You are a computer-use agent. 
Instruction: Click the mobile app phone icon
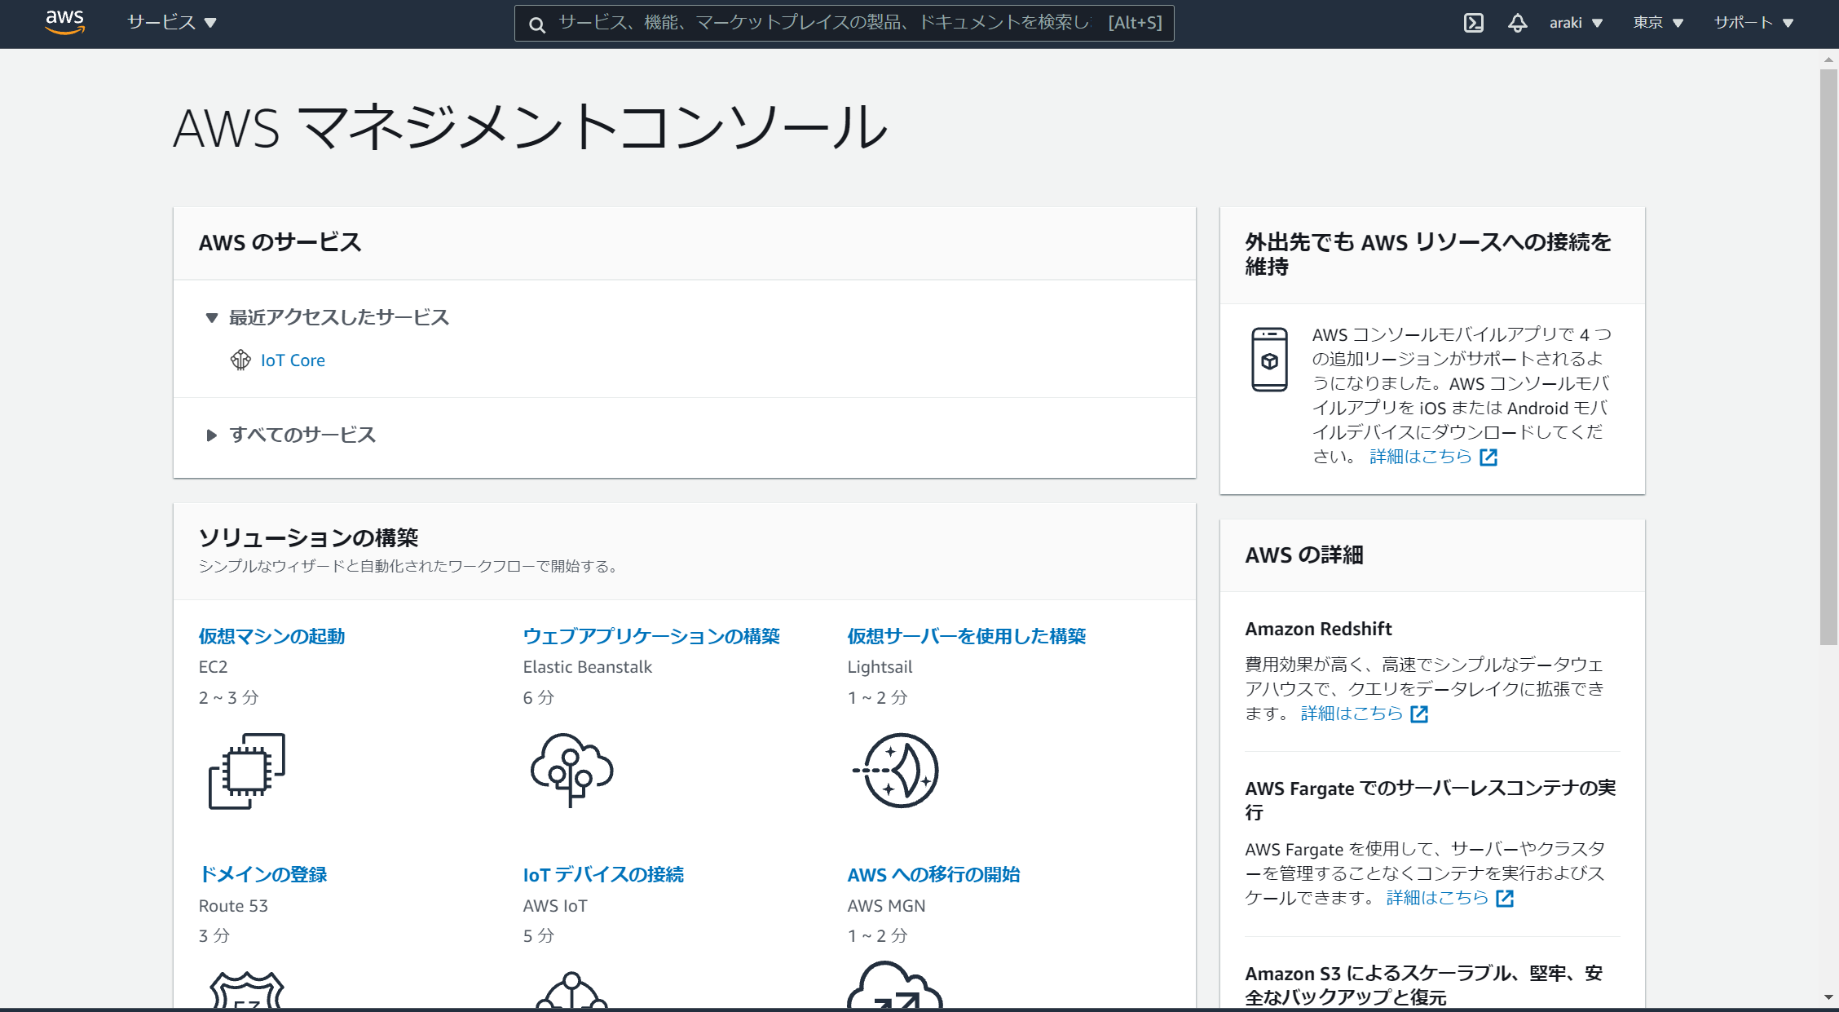point(1269,360)
